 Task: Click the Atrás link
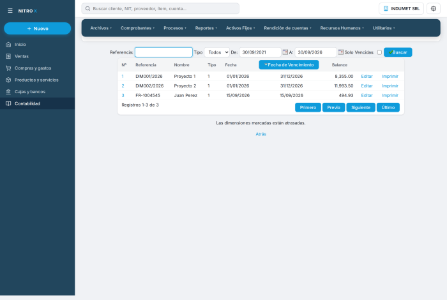pyautogui.click(x=261, y=134)
